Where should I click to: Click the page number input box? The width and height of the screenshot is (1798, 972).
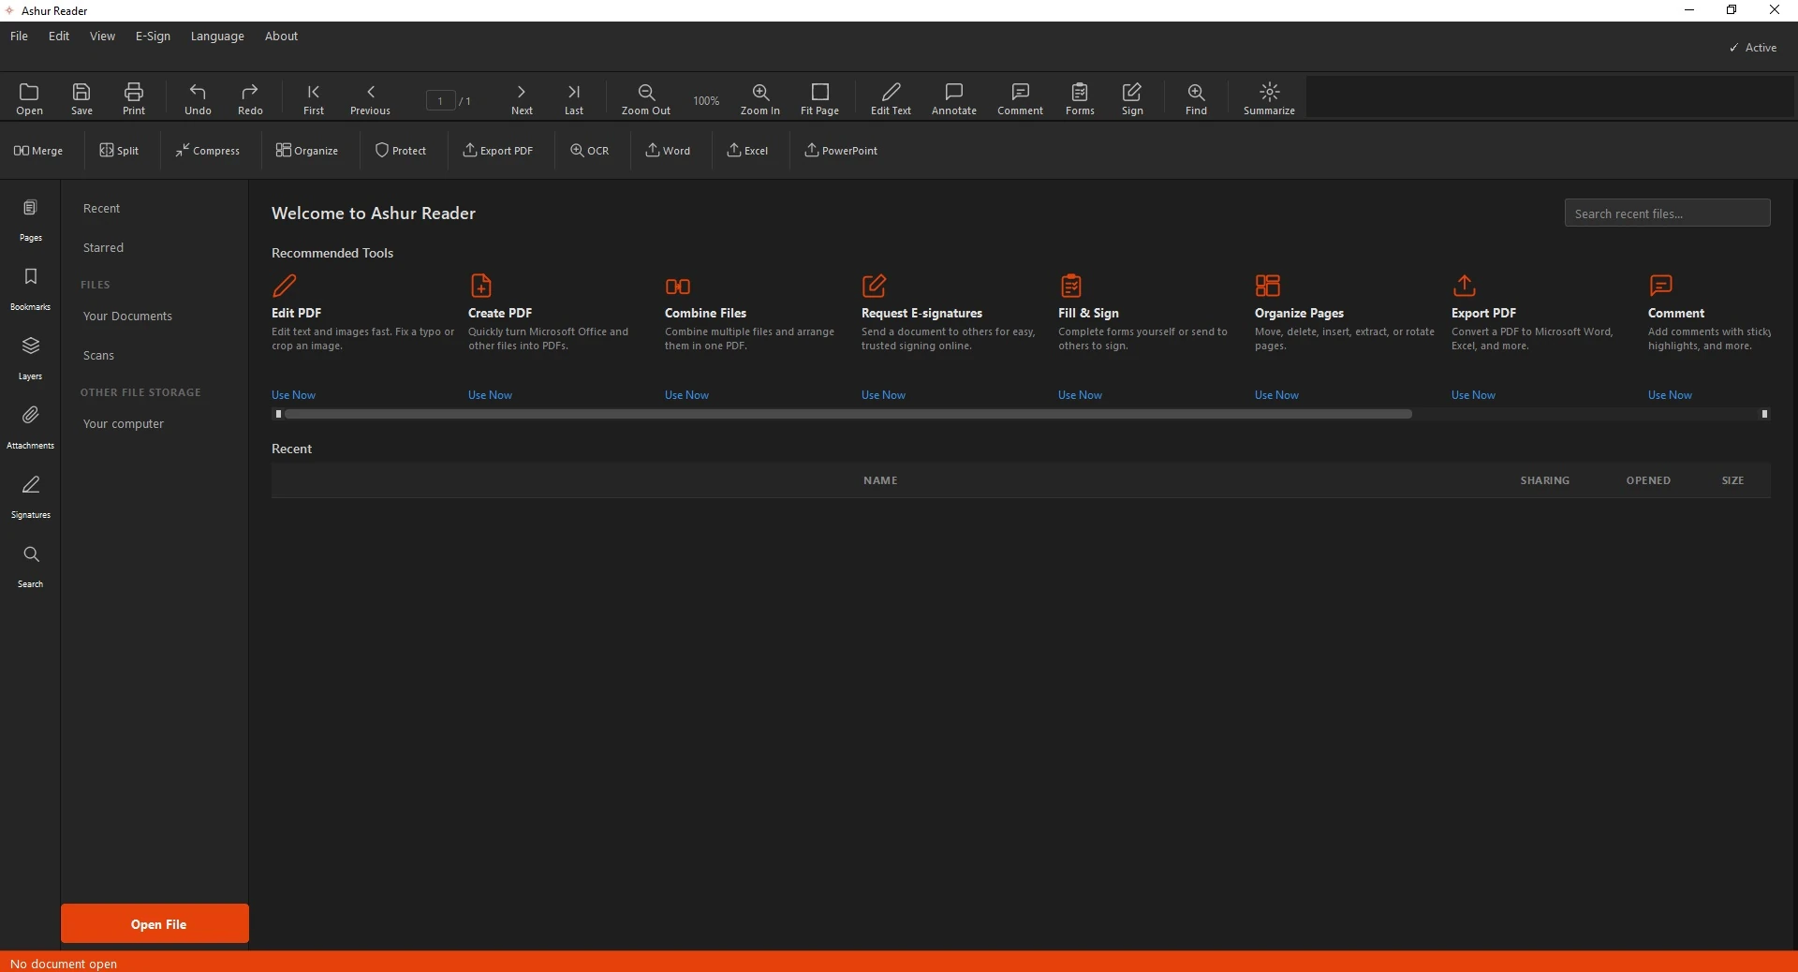[x=440, y=101]
